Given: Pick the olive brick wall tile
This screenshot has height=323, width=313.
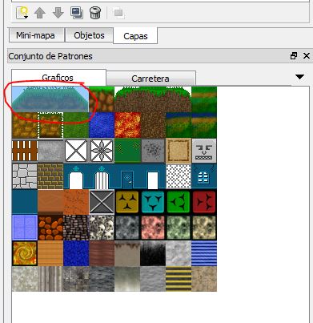Looking at the screenshot, I should [50, 176].
